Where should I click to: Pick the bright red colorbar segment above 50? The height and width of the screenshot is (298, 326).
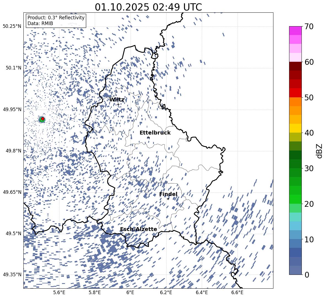[295, 93]
